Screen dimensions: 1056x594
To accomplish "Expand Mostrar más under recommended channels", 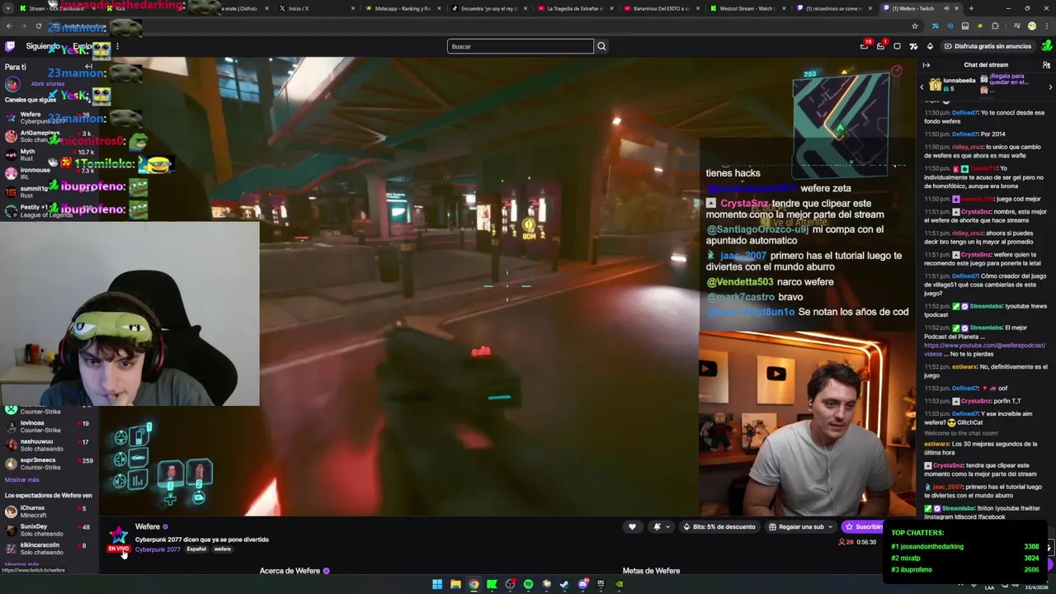I will click(21, 479).
